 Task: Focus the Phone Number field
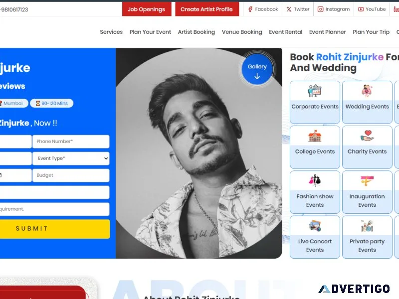point(71,142)
